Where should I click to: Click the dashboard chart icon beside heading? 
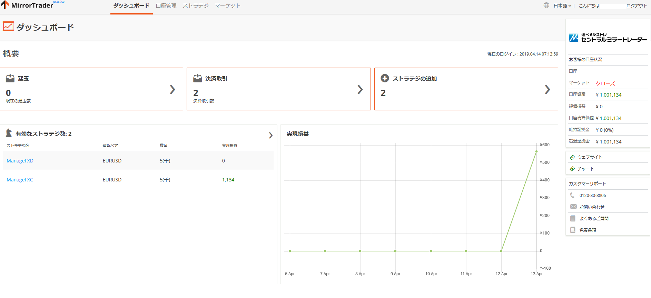tap(8, 27)
